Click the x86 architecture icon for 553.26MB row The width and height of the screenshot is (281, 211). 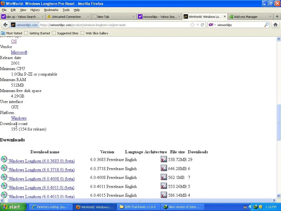coord(164,186)
